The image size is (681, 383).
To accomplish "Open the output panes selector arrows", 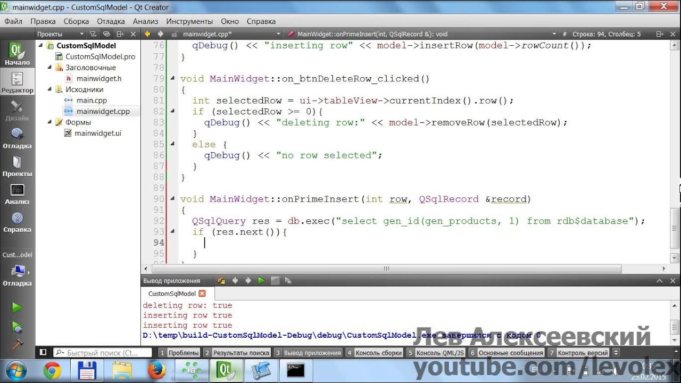I will (616, 352).
